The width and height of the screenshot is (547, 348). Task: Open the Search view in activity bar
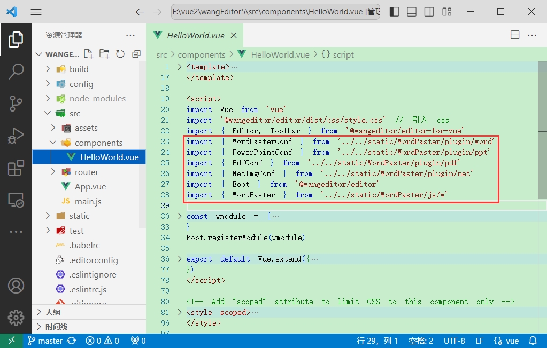point(16,70)
